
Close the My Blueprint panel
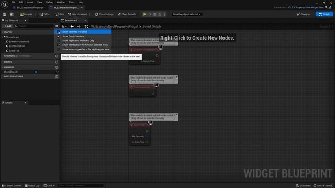click(26, 21)
